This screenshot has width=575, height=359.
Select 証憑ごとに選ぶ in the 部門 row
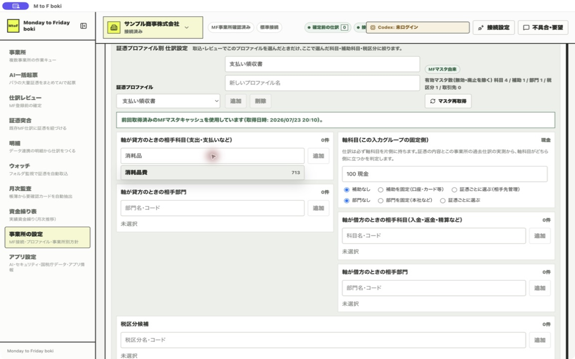click(443, 200)
